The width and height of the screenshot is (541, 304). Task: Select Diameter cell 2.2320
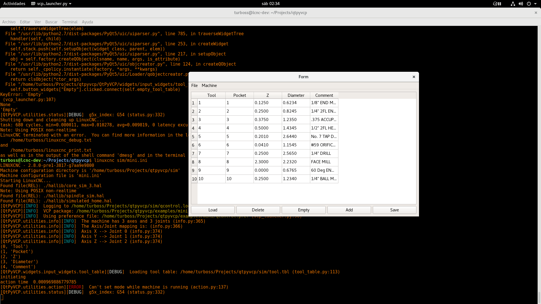tap(296, 162)
